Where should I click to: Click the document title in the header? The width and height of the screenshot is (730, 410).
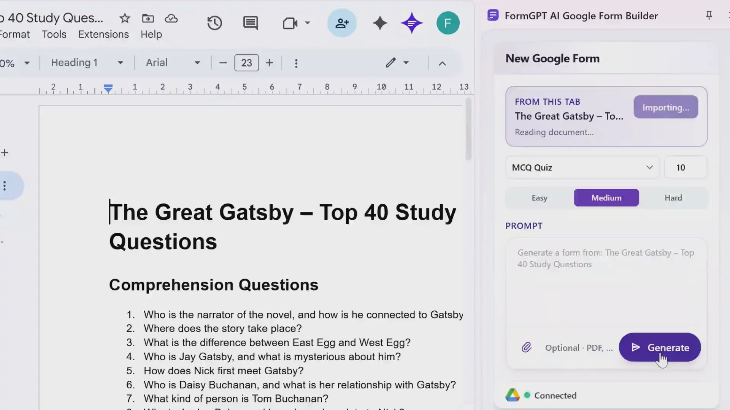[x=51, y=18]
